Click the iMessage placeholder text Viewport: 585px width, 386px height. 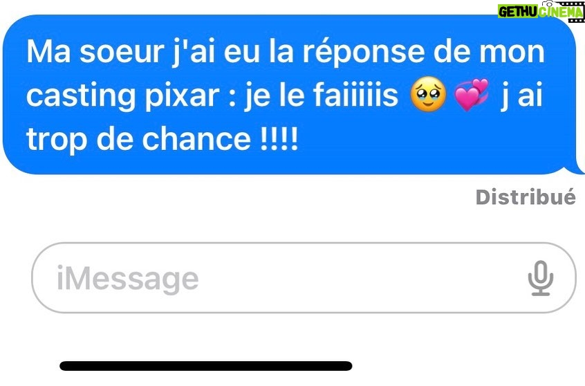(x=128, y=279)
